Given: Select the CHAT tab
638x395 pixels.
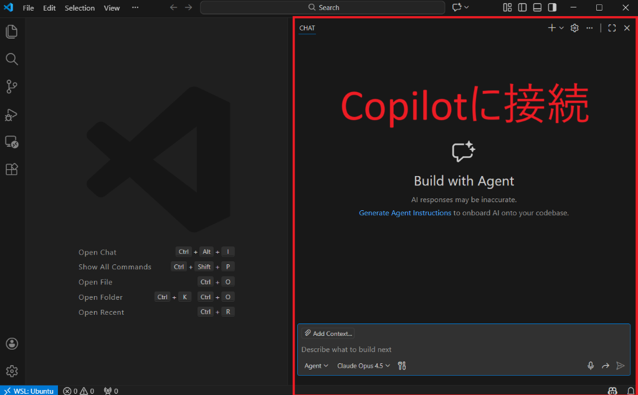Looking at the screenshot, I should (307, 28).
